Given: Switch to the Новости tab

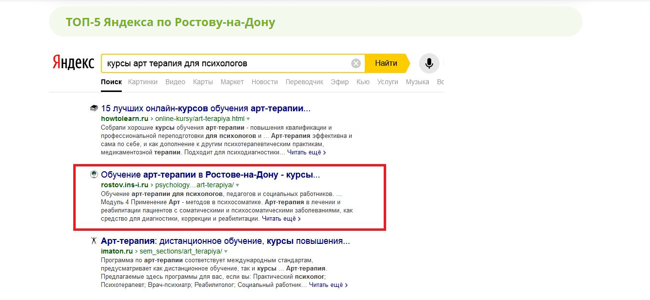Looking at the screenshot, I should pos(265,82).
